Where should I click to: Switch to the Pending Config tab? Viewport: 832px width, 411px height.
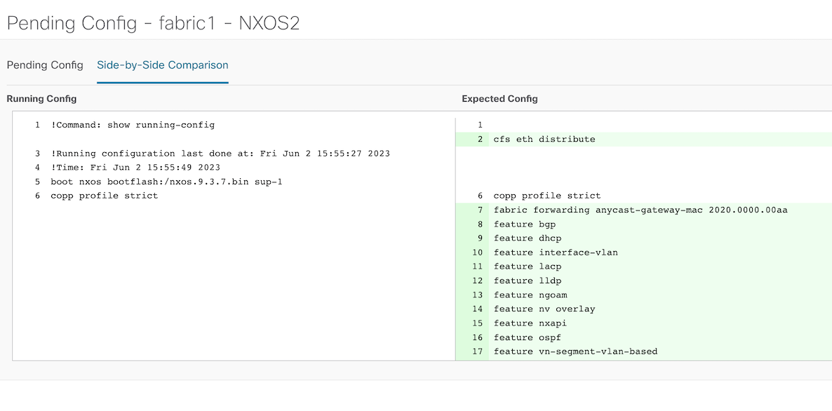click(x=45, y=65)
